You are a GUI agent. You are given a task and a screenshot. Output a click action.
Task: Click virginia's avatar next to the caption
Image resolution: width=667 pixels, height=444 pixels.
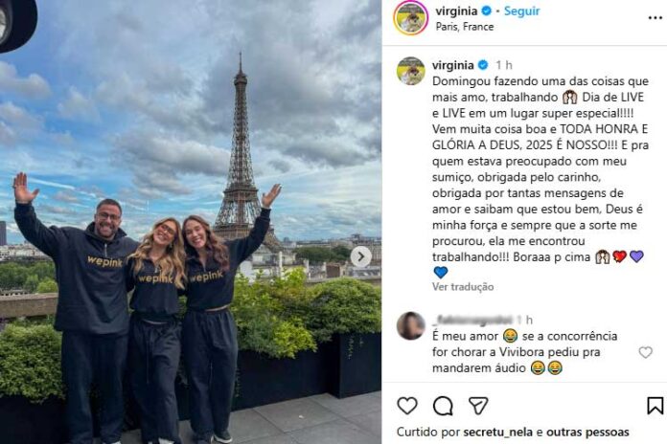[x=410, y=71]
